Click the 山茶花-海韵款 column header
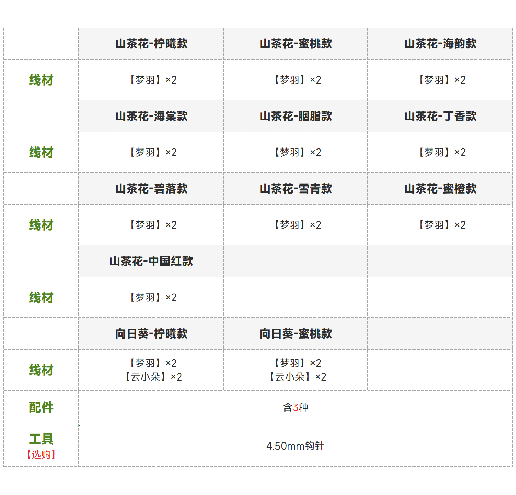Image resolution: width=516 pixels, height=495 pixels. pyautogui.click(x=440, y=44)
